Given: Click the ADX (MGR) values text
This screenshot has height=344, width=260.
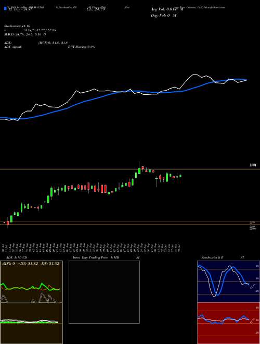Looking at the screenshot, I should coord(53,43).
